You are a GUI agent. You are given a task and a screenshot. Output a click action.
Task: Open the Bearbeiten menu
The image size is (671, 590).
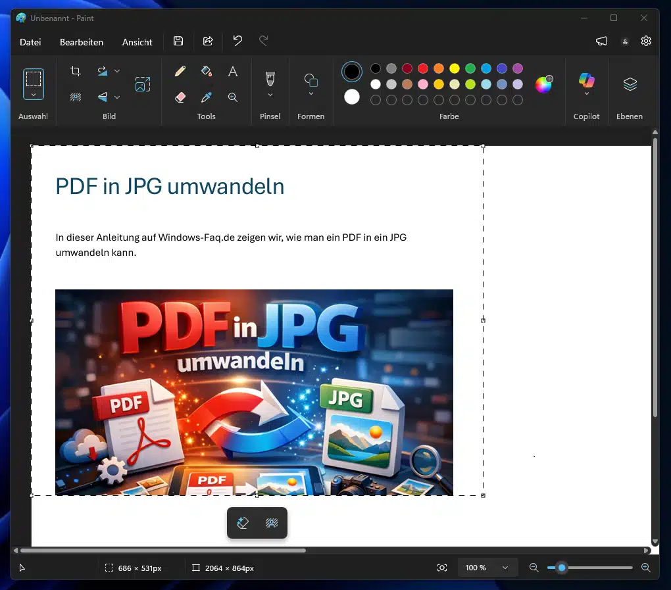point(82,42)
